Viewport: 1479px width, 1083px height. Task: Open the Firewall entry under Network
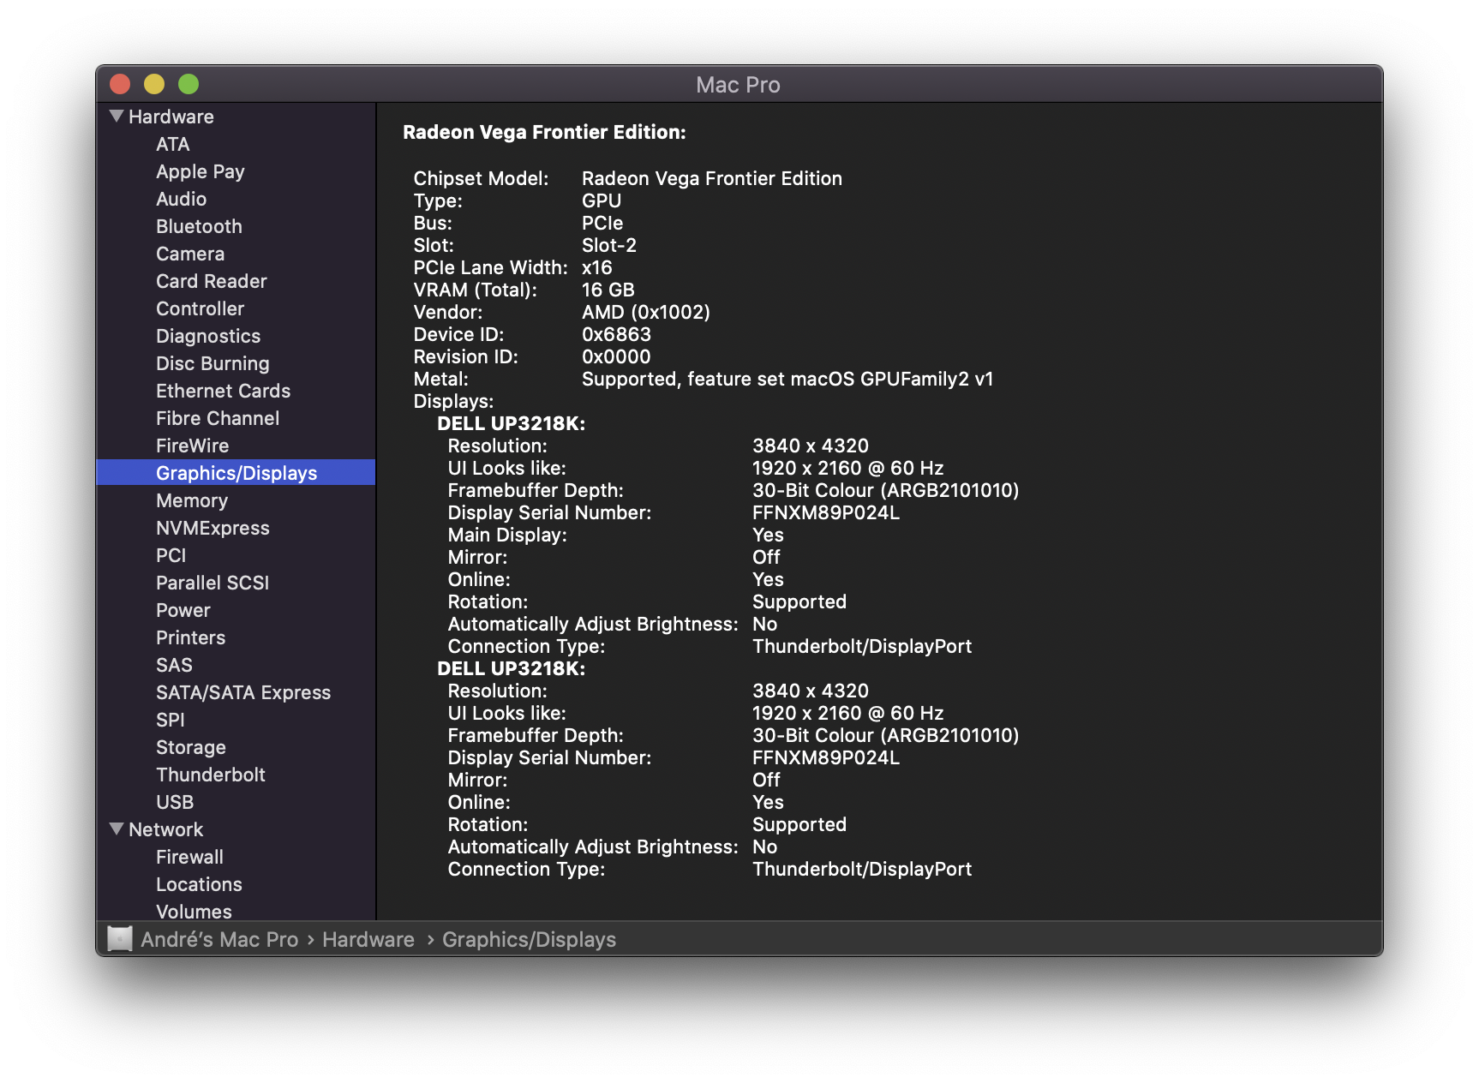[189, 857]
